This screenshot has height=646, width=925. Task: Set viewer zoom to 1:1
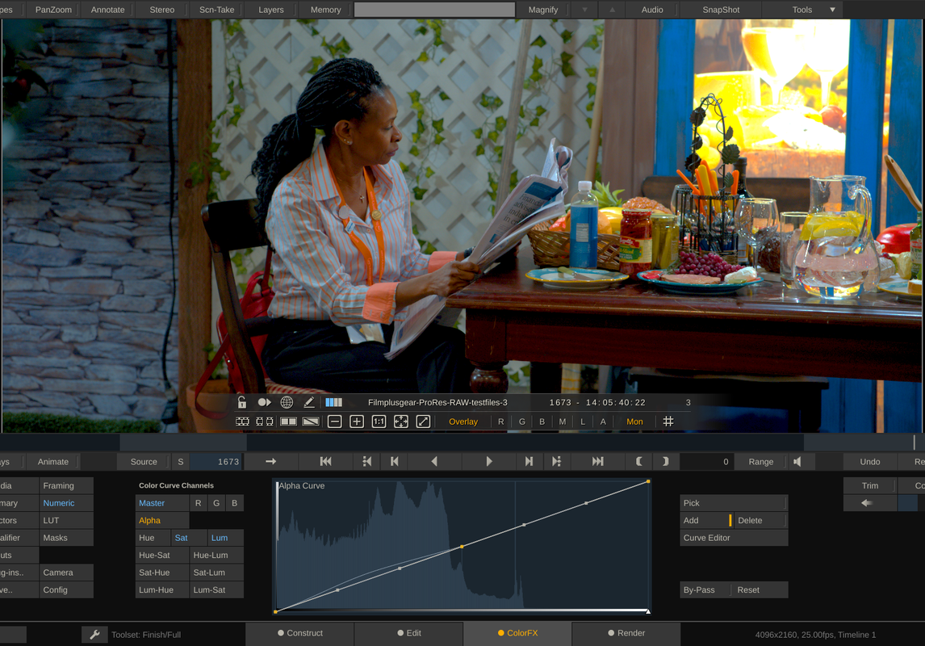tap(379, 422)
